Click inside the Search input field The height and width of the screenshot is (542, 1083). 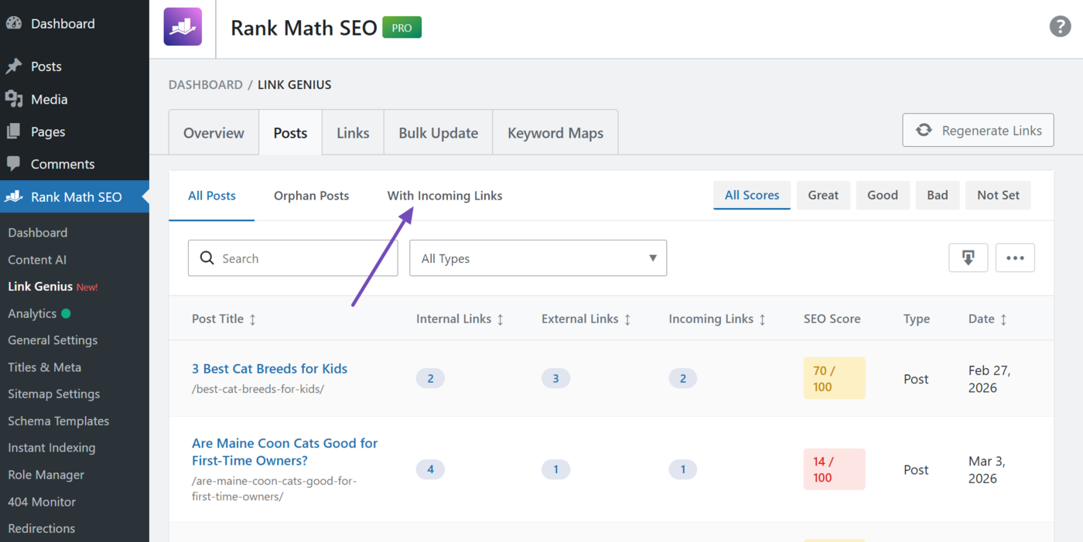pos(292,257)
